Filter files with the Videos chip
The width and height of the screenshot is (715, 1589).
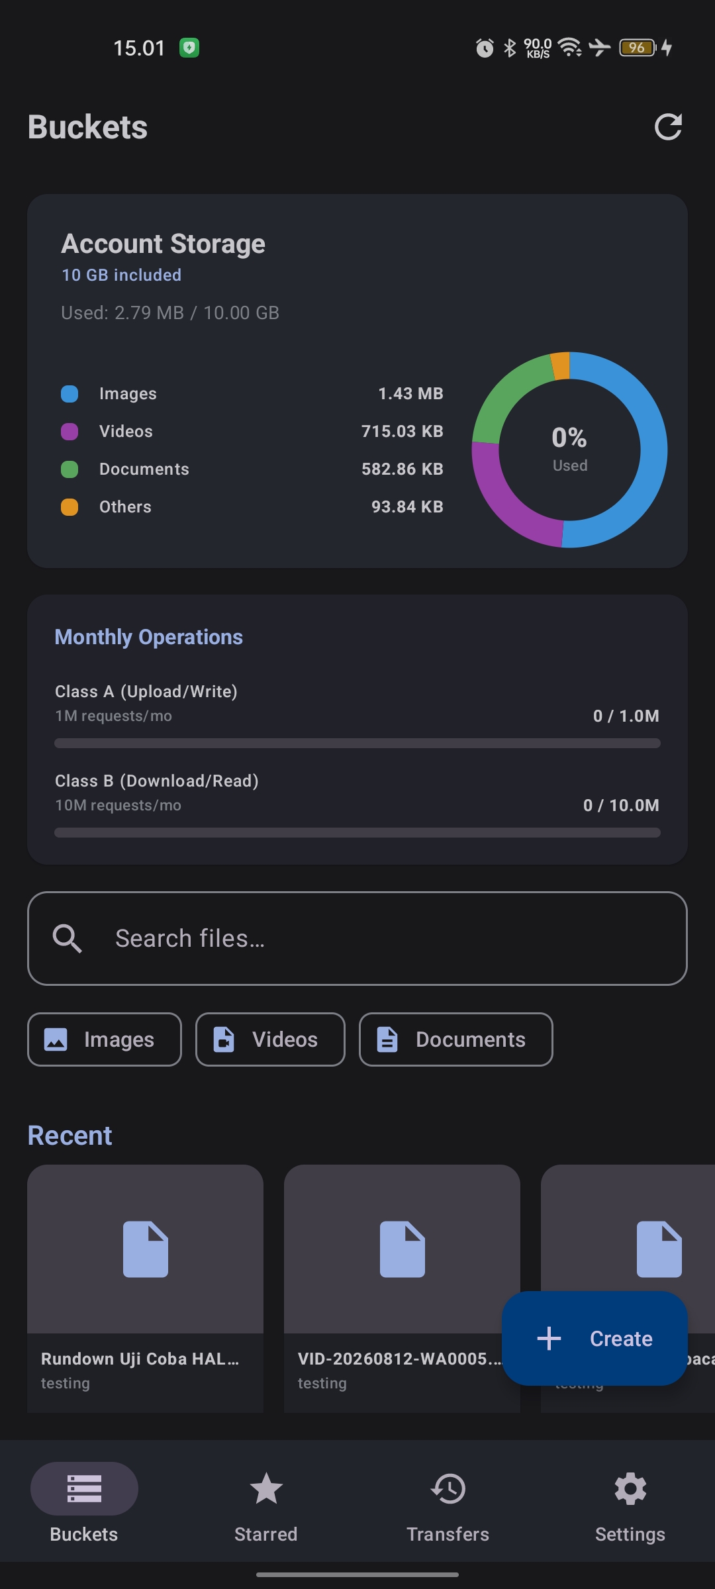pyautogui.click(x=270, y=1039)
